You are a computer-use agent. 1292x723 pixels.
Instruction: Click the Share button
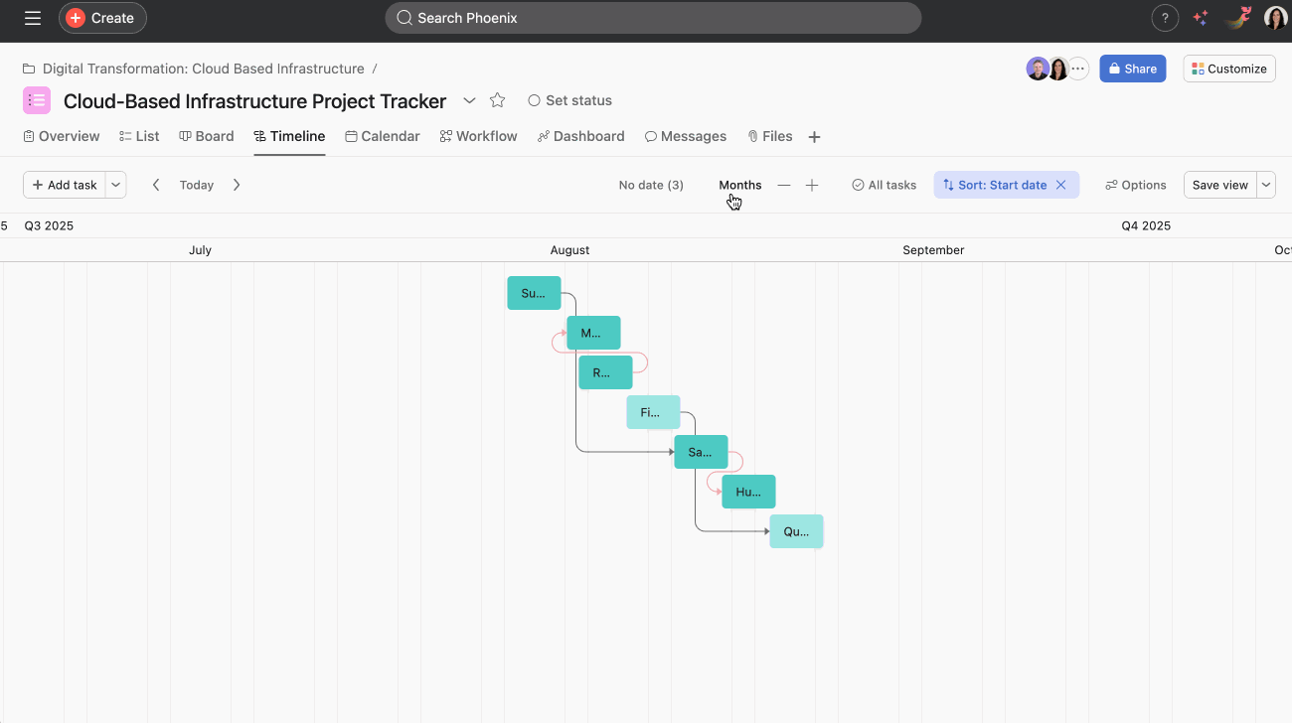pyautogui.click(x=1132, y=69)
